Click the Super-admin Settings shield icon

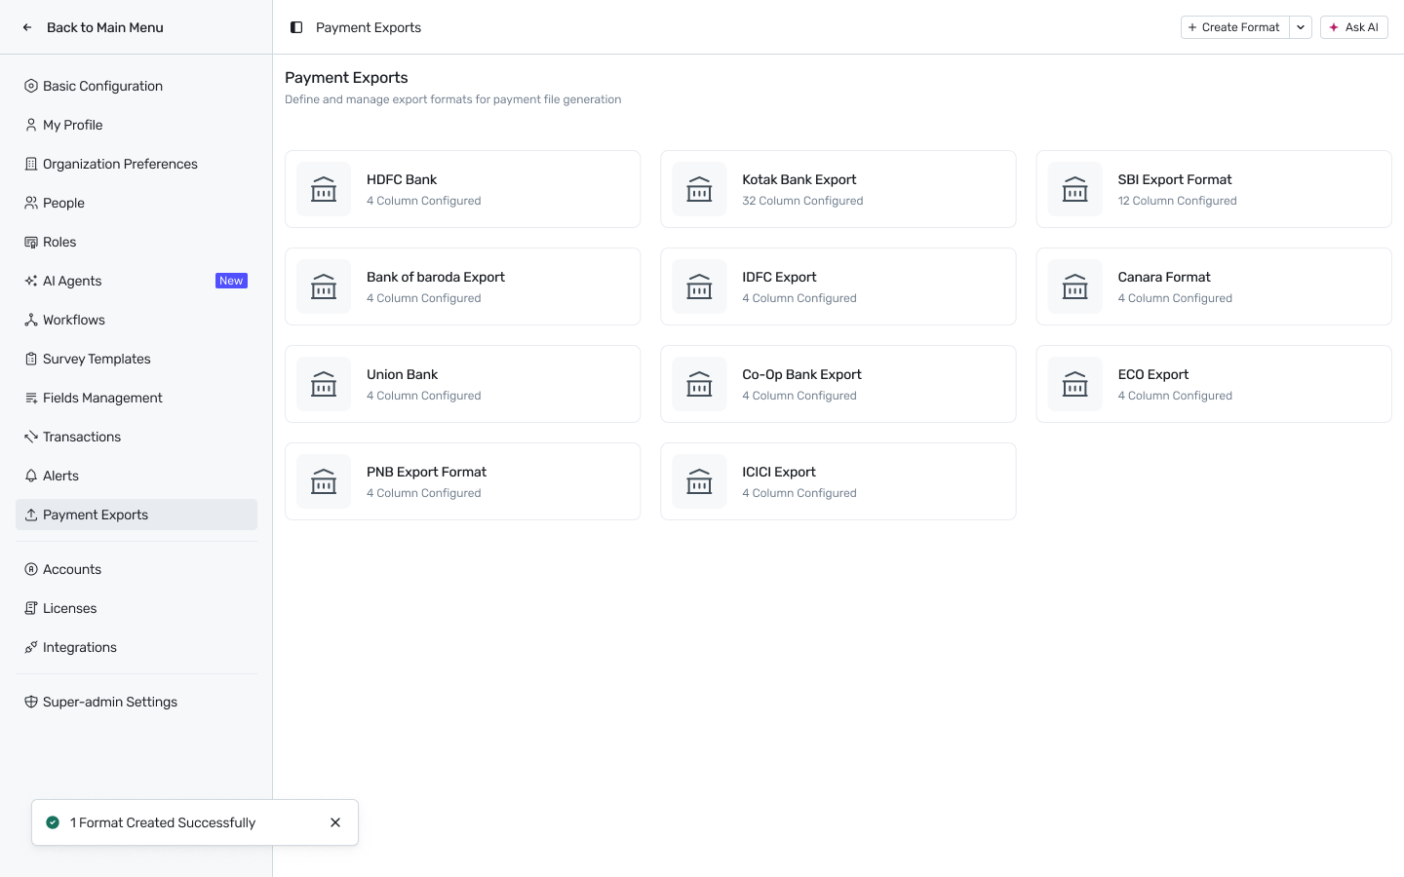31,702
